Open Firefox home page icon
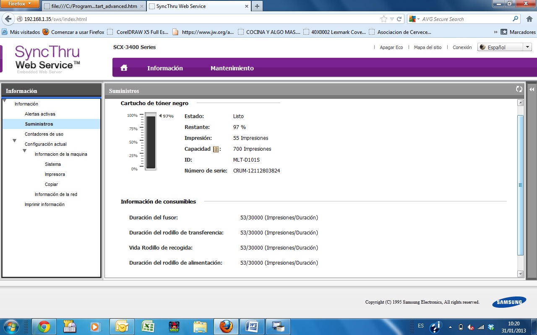 (529, 19)
